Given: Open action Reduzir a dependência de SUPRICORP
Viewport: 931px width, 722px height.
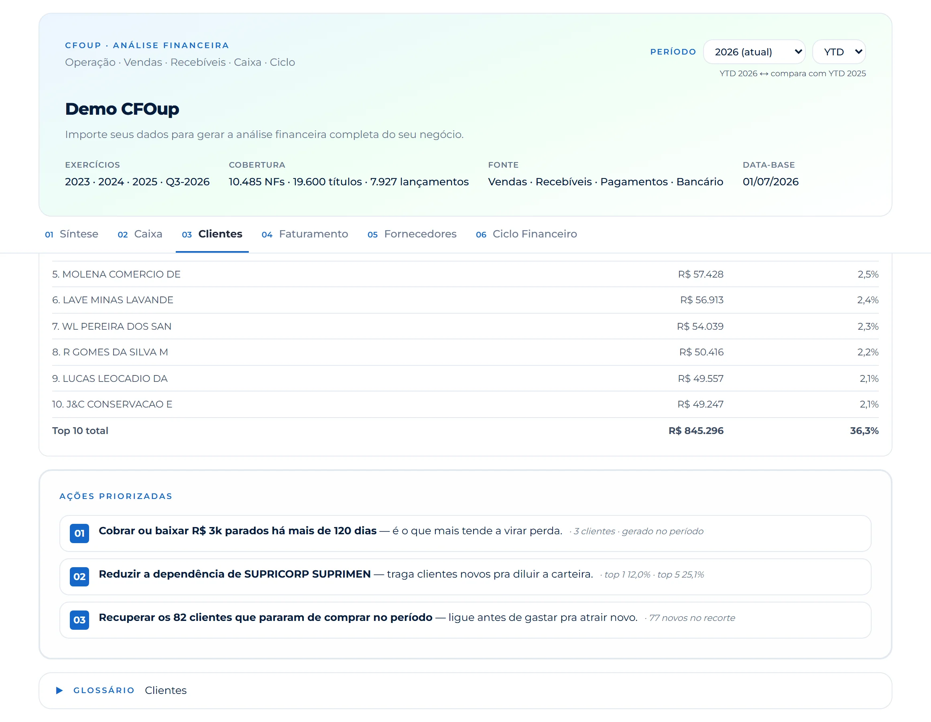Looking at the screenshot, I should tap(465, 577).
